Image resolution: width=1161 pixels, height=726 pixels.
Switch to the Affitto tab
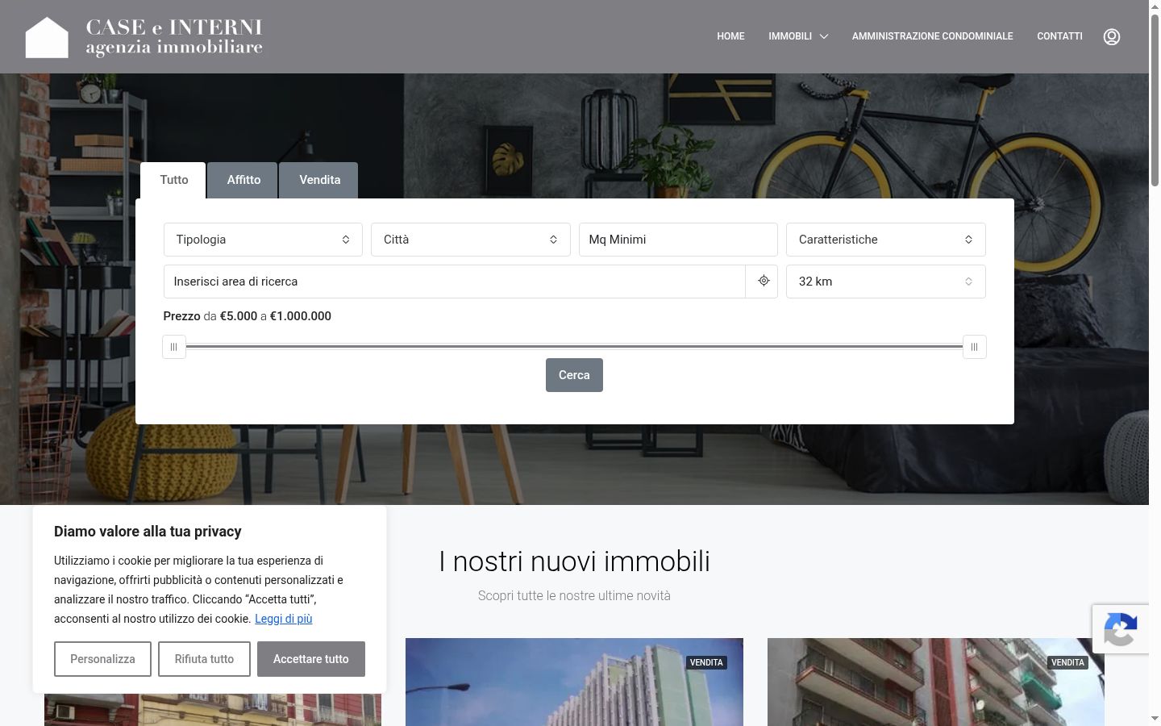point(243,180)
